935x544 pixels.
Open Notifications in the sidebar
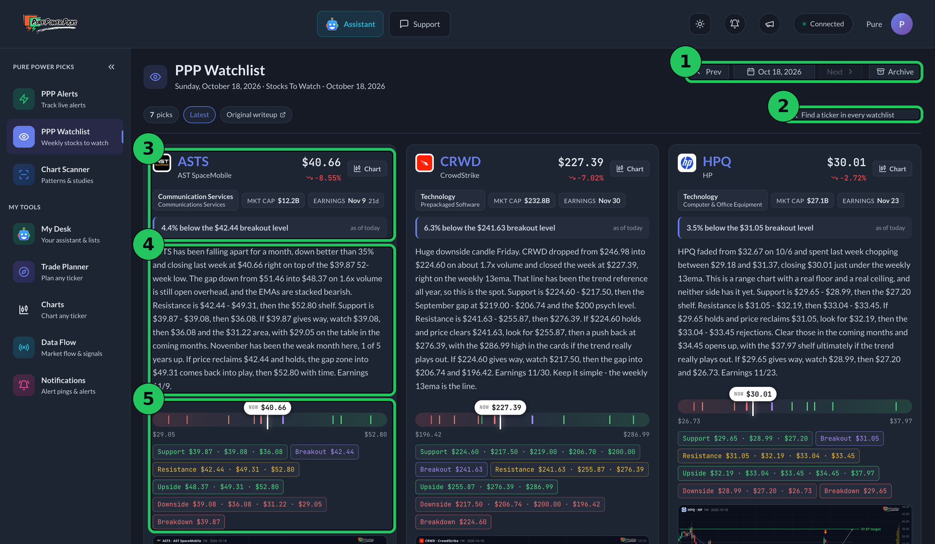[x=65, y=385]
